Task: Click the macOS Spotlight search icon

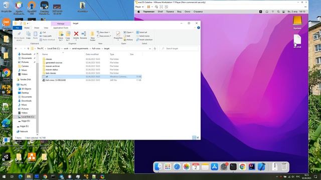Action: click(x=278, y=12)
